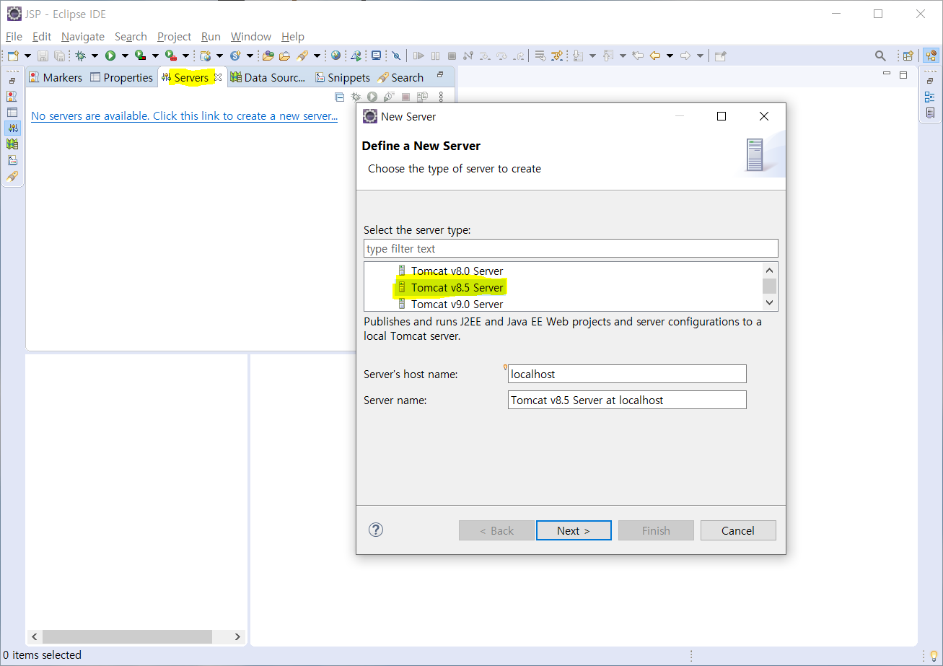This screenshot has width=943, height=666.
Task: Click the Forward arrow toolbar icon
Action: (685, 56)
